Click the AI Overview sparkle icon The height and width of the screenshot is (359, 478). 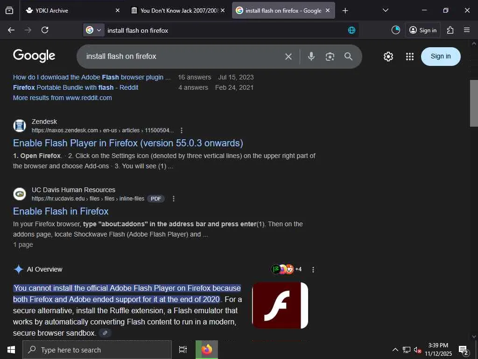pos(19,269)
